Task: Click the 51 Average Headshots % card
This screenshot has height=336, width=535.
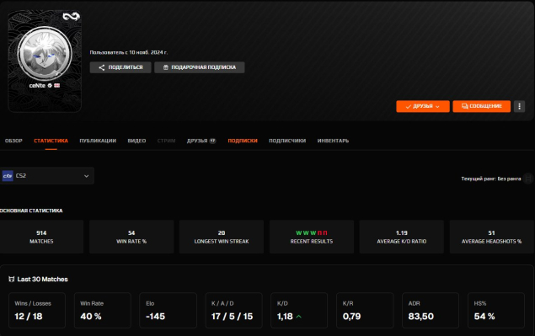Action: [x=492, y=237]
